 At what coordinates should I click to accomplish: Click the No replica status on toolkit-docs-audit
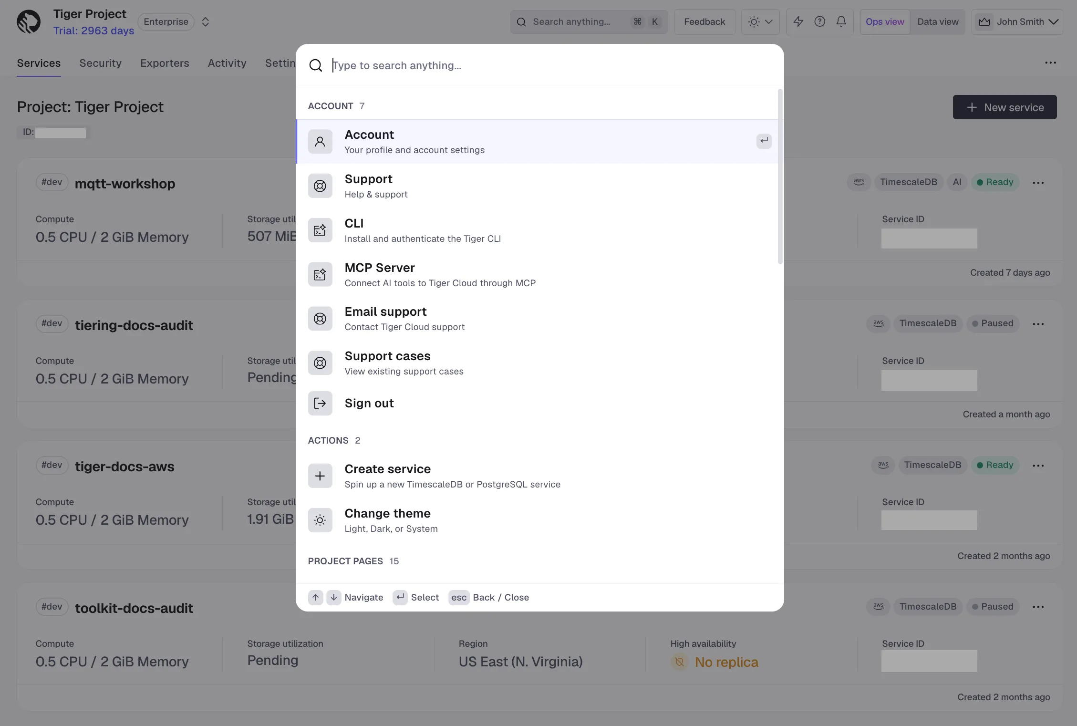(715, 662)
